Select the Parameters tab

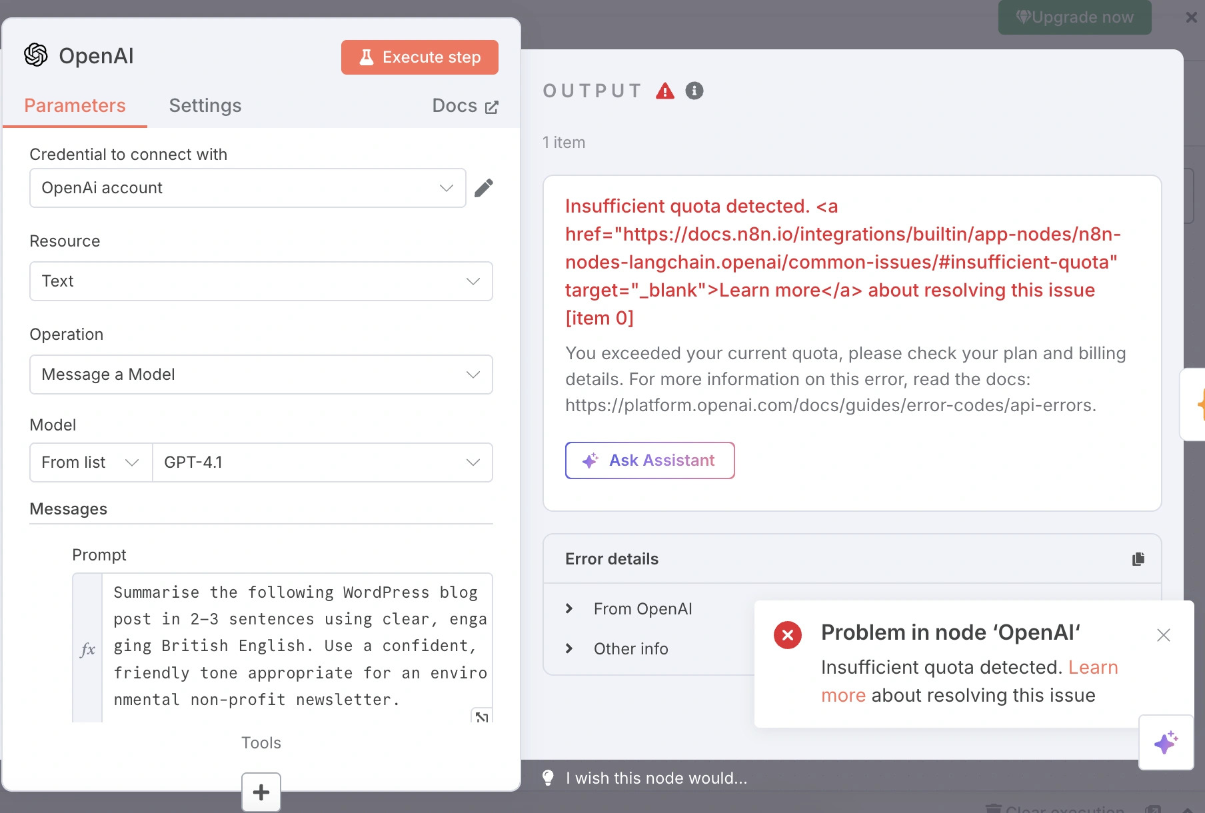pyautogui.click(x=75, y=105)
